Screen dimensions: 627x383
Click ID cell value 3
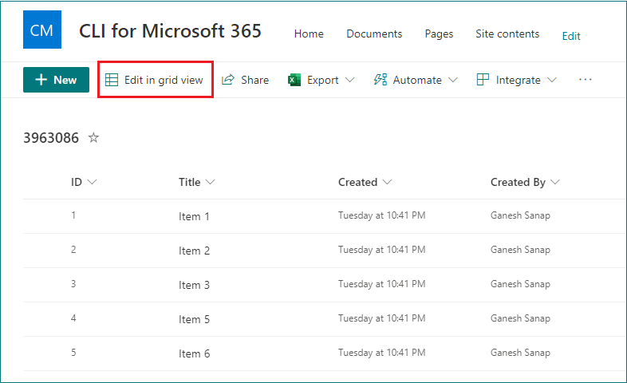(73, 284)
